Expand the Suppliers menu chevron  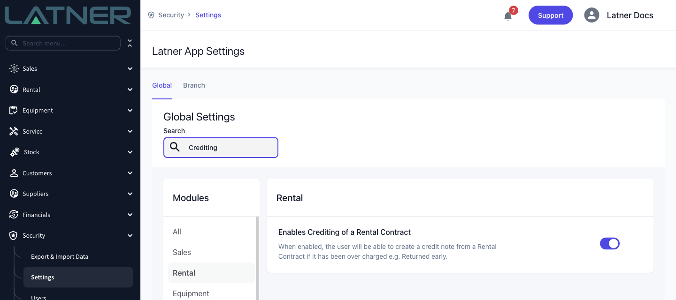coord(130,194)
